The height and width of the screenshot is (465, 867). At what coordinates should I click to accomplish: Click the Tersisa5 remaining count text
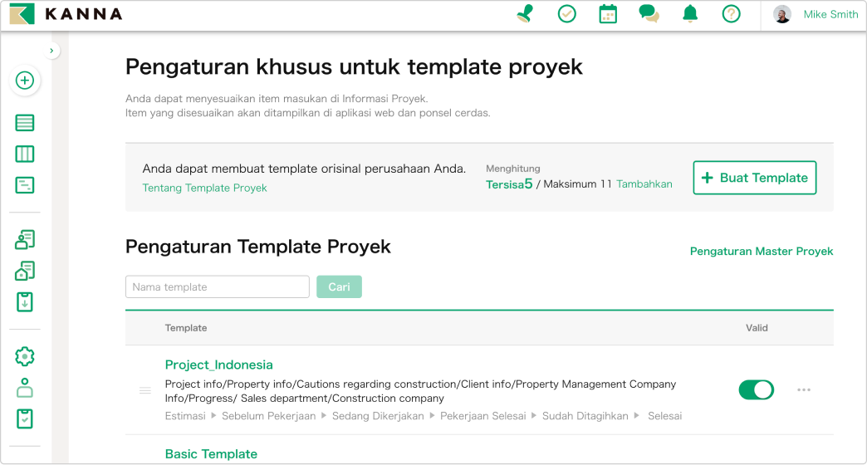coord(509,184)
